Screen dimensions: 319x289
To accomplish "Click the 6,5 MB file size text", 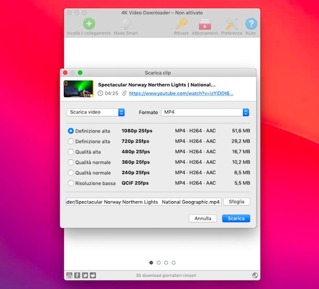I will click(242, 172).
